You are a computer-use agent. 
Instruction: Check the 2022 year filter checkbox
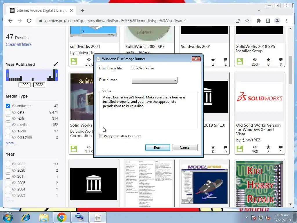[x=8, y=164]
